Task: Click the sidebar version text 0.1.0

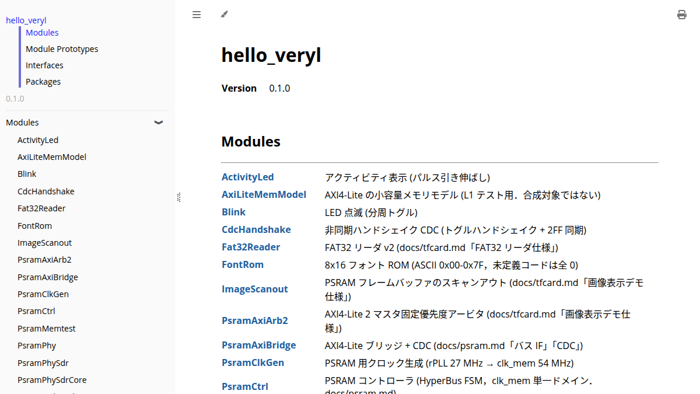Action: point(15,98)
